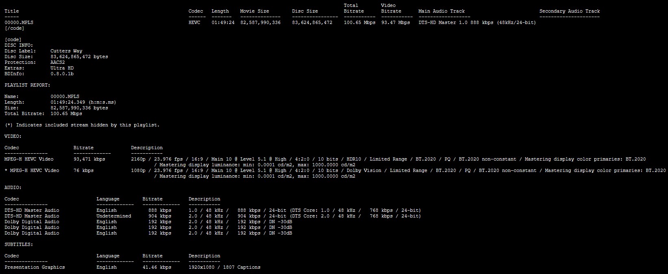Select the "93,471 kbps" video bitrate
Image resolution: width=668 pixels, height=274 pixels.
[89, 159]
